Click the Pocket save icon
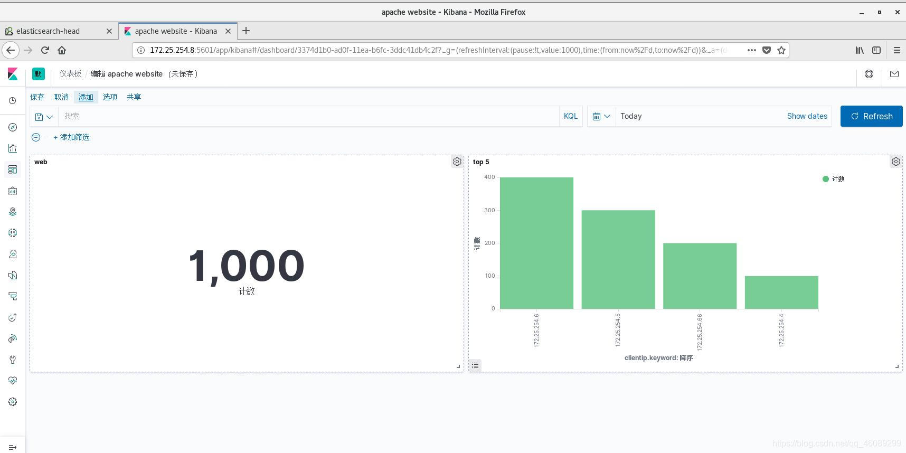The width and height of the screenshot is (906, 453). coord(767,50)
